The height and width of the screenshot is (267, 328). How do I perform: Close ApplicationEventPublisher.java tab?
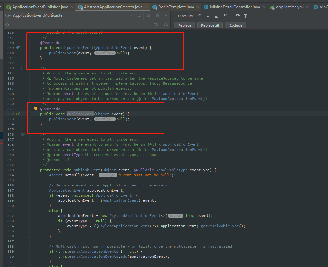tap(72, 7)
